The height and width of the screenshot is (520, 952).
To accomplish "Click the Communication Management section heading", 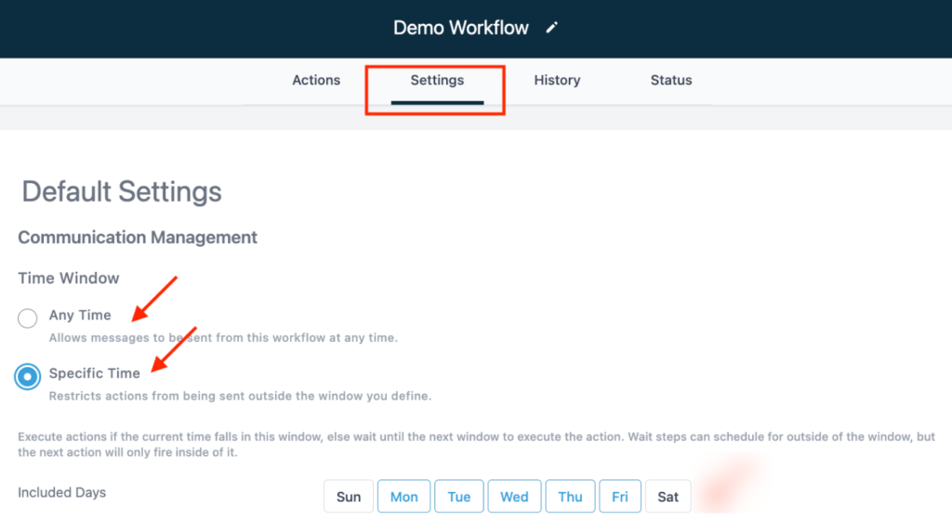I will [x=138, y=238].
